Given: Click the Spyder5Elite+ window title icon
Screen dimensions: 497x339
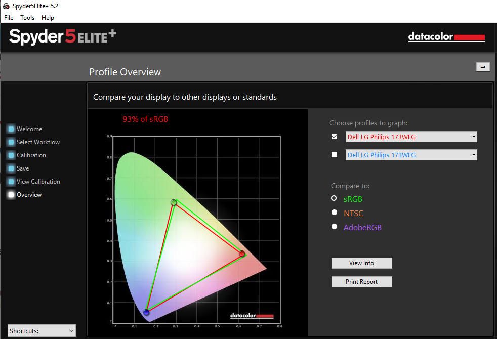Looking at the screenshot, I should [x=6, y=6].
